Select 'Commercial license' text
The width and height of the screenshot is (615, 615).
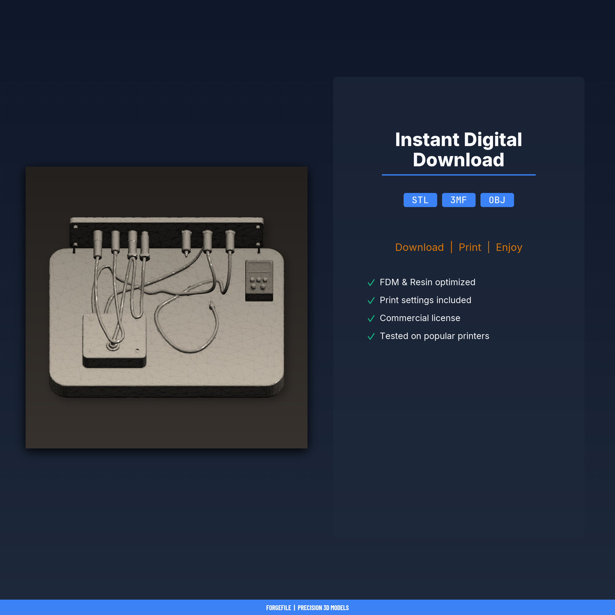pos(420,318)
